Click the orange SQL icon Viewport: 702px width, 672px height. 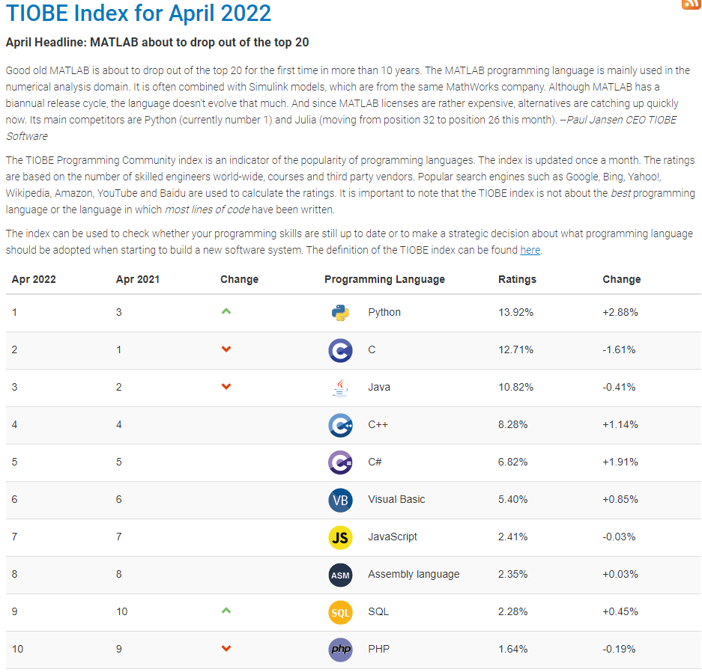340,612
